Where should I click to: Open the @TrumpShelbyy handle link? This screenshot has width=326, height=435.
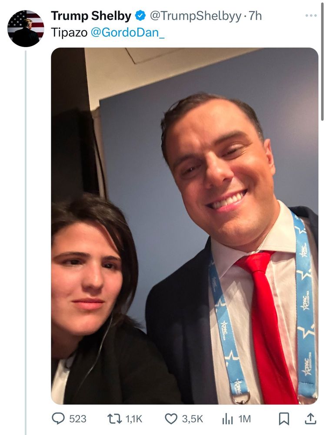[x=196, y=16]
